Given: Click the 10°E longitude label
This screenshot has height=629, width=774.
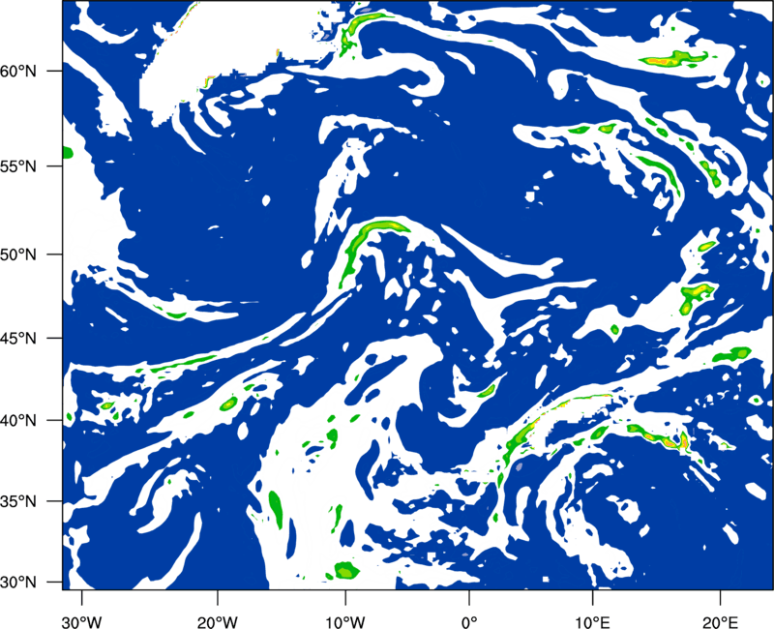Looking at the screenshot, I should pyautogui.click(x=592, y=622).
